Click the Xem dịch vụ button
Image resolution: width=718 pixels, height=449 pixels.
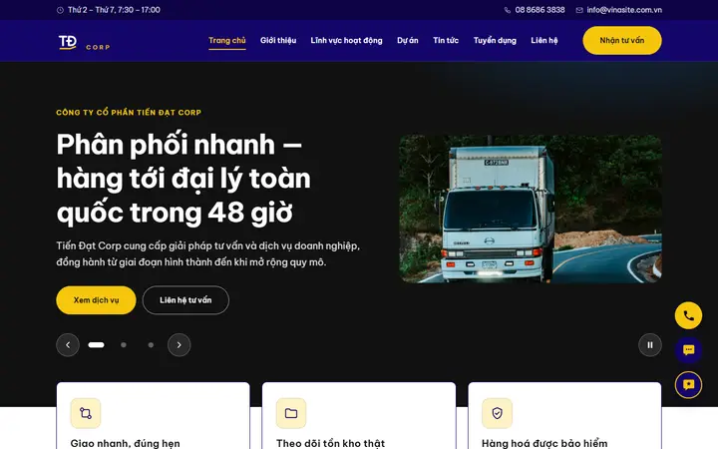[x=96, y=300]
